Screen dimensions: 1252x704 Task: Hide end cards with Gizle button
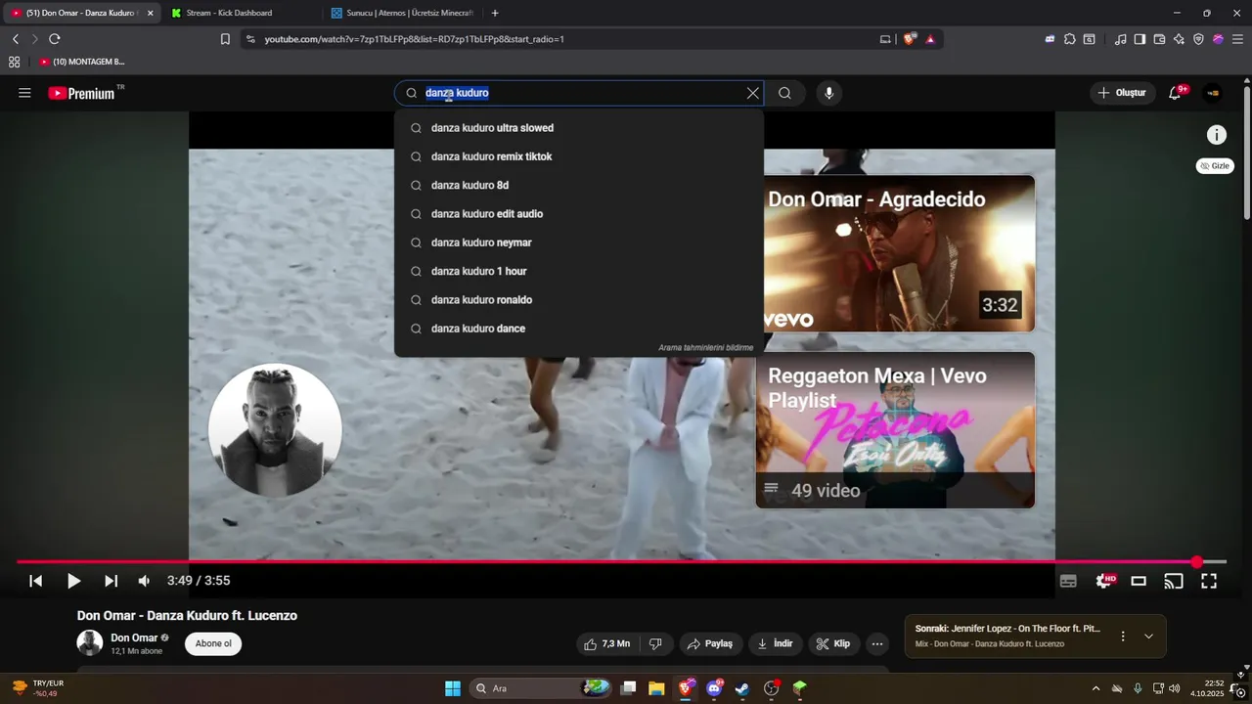(x=1215, y=166)
